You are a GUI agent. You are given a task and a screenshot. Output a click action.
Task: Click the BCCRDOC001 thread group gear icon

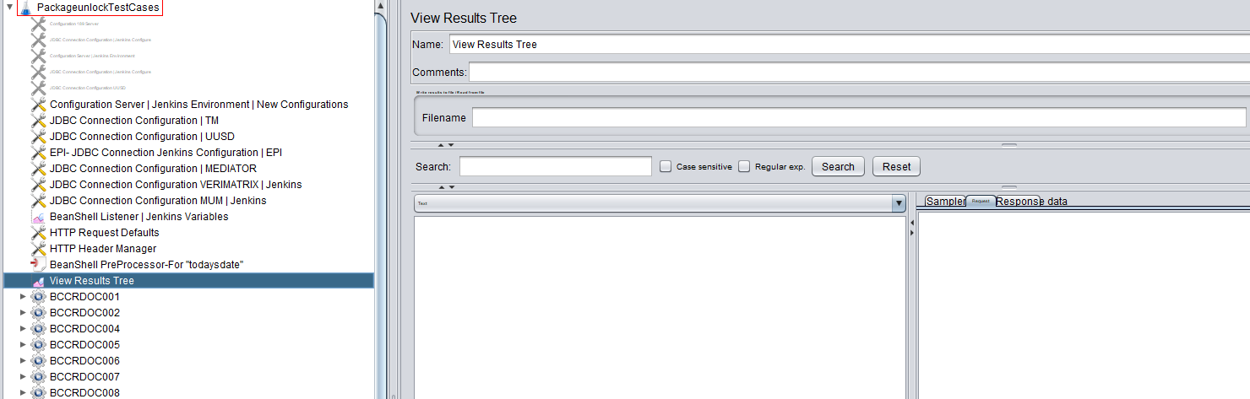[x=38, y=297]
